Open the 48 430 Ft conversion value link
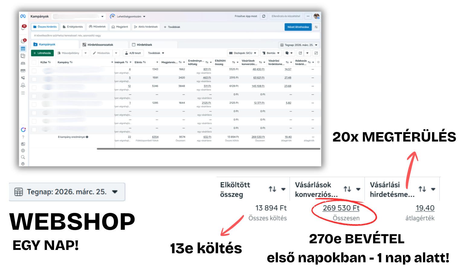Image resolution: width=464 pixels, height=274 pixels. pyautogui.click(x=259, y=69)
